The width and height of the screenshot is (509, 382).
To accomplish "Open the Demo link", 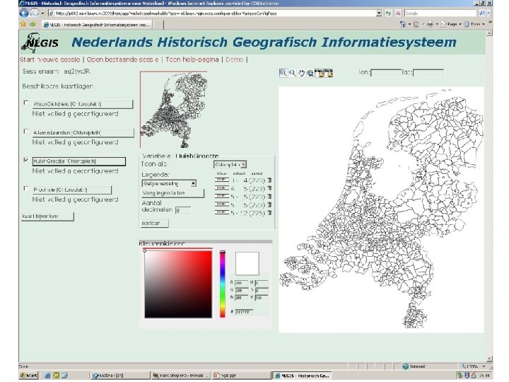I will [x=235, y=59].
